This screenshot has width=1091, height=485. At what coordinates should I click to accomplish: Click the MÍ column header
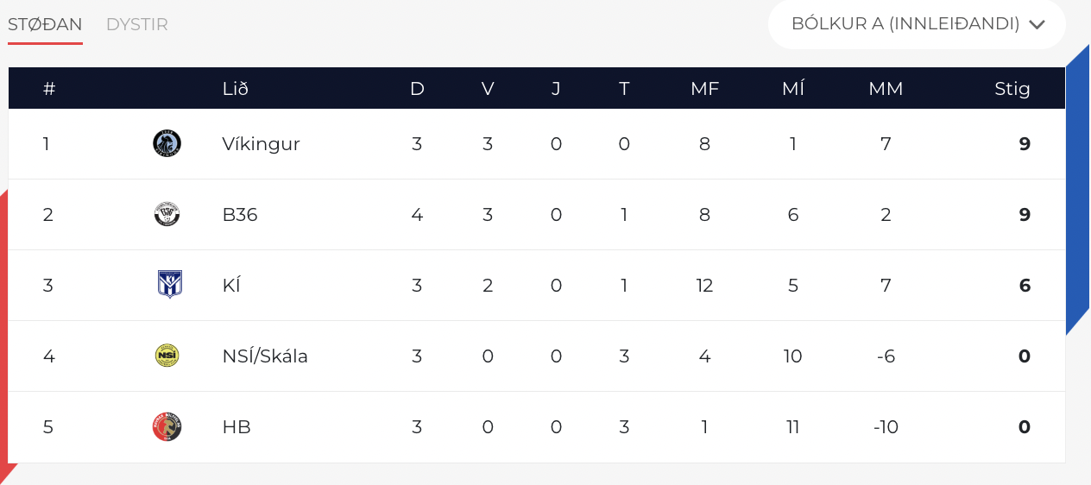click(793, 88)
